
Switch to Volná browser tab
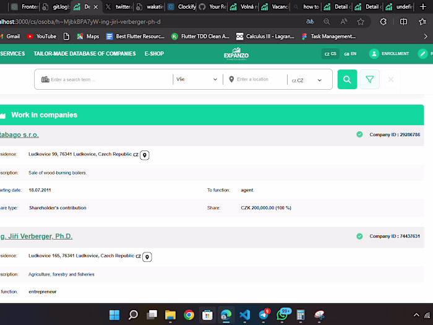pos(244,7)
